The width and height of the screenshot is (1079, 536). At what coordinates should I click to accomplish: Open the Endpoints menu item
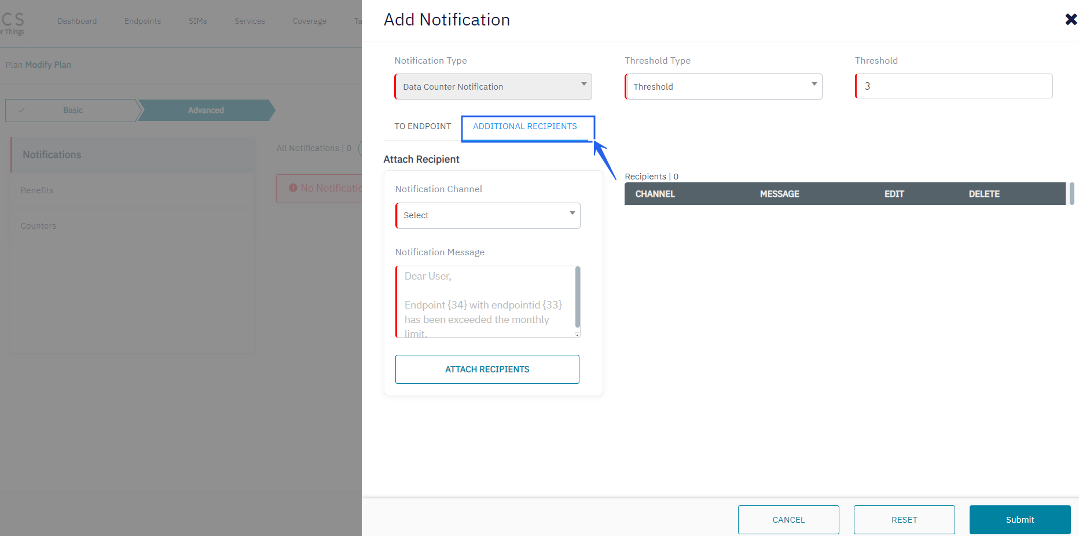(142, 21)
